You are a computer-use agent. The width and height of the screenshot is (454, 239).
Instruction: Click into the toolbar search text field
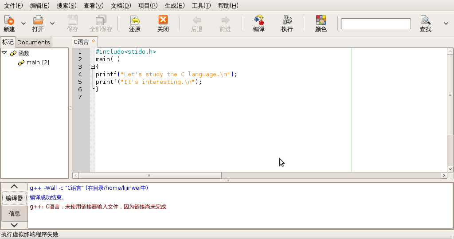tap(376, 24)
